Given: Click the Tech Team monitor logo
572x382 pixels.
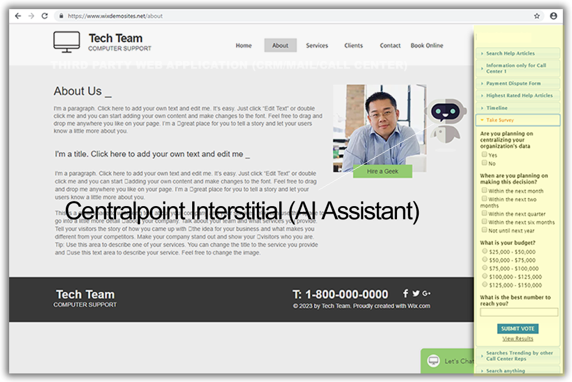Looking at the screenshot, I should point(67,42).
